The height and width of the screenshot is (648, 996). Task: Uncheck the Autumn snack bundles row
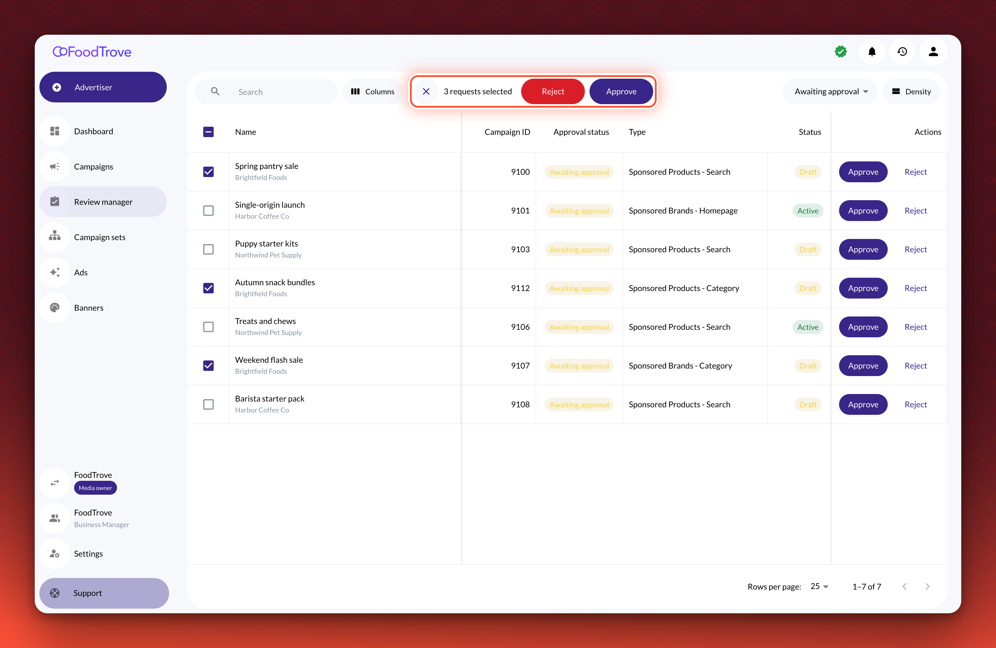208,288
